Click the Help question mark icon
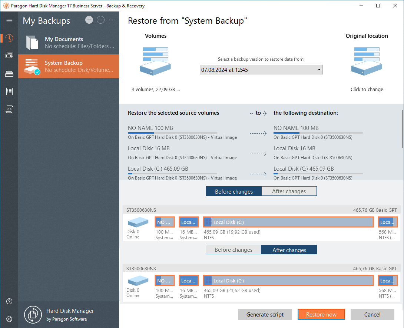Image resolution: width=404 pixels, height=328 pixels. (x=9, y=301)
